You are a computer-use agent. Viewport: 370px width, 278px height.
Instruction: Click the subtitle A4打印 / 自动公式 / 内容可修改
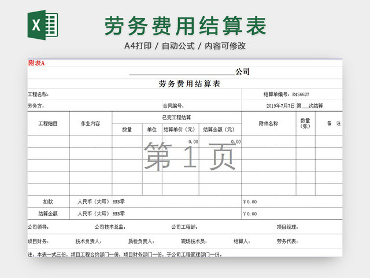185,46
